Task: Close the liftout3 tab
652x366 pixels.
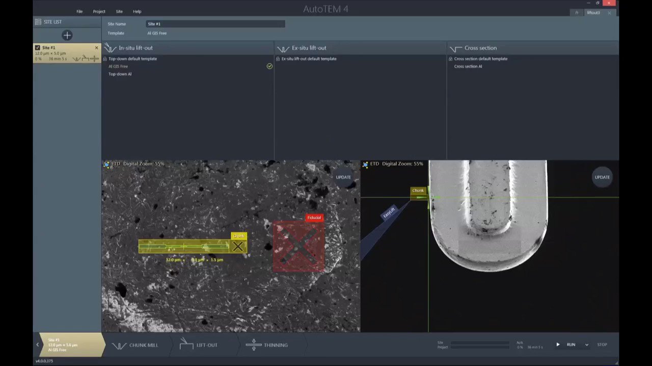Action: click(x=610, y=13)
